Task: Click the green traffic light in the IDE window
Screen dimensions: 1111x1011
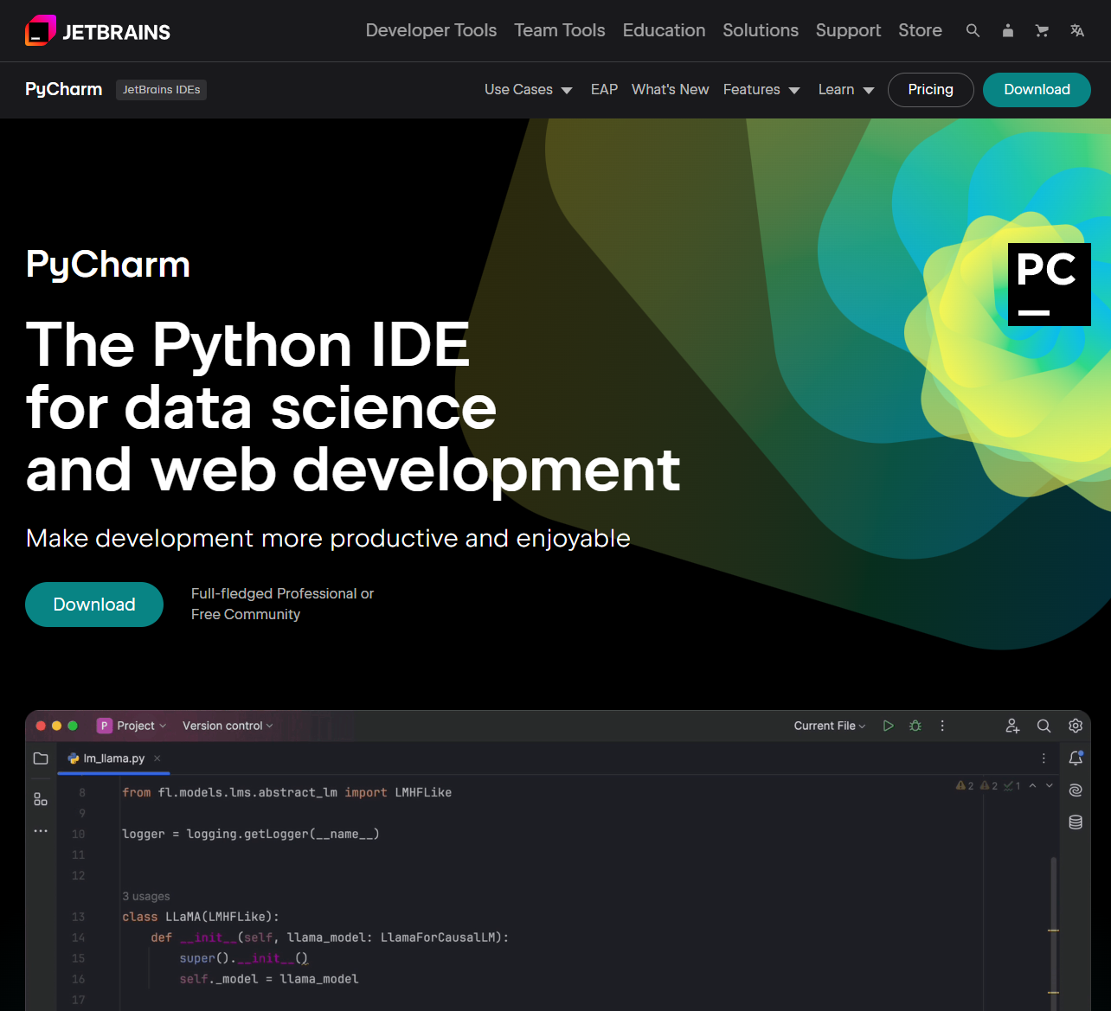Action: (x=73, y=726)
